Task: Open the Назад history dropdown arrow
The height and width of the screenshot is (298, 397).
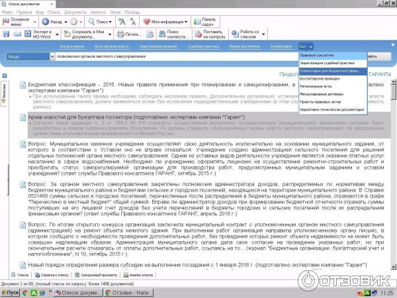Action: (66, 22)
